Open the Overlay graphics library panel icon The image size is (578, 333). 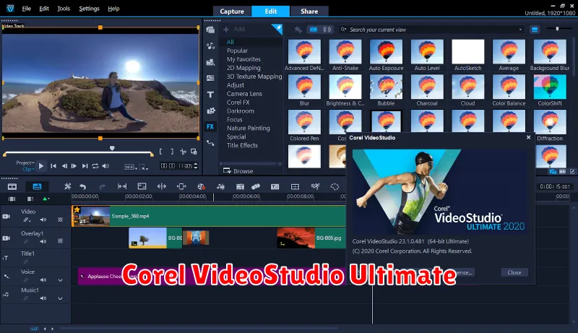pyautogui.click(x=210, y=111)
